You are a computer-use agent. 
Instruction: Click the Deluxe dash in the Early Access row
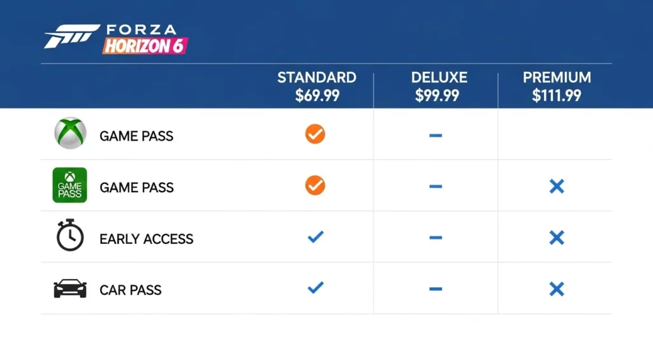tap(436, 238)
